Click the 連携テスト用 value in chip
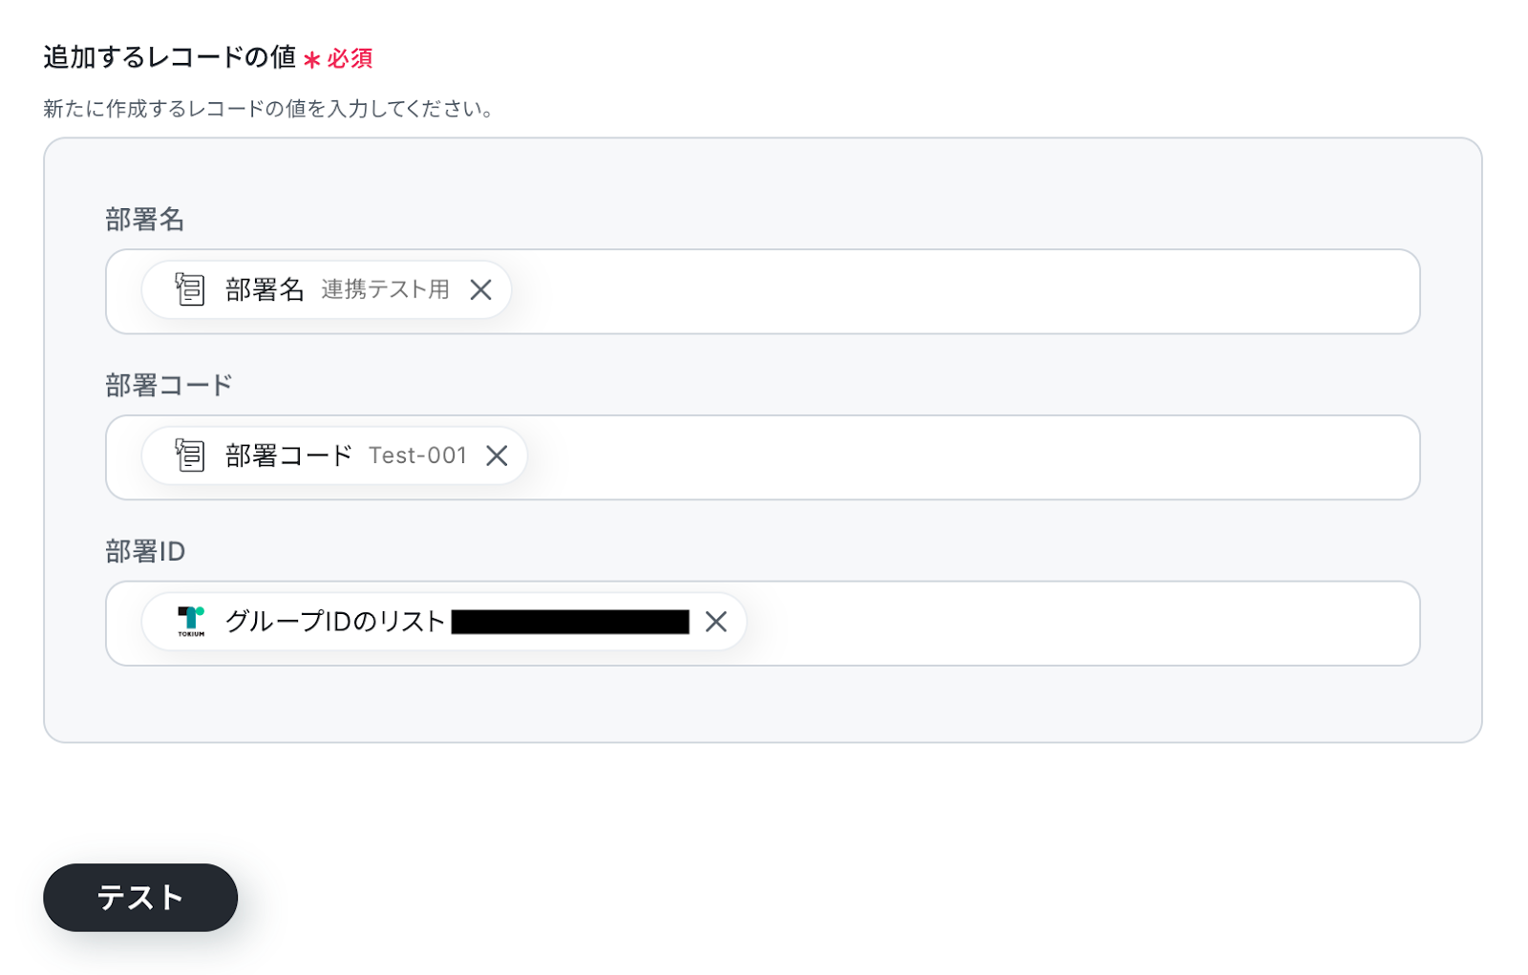 click(385, 290)
